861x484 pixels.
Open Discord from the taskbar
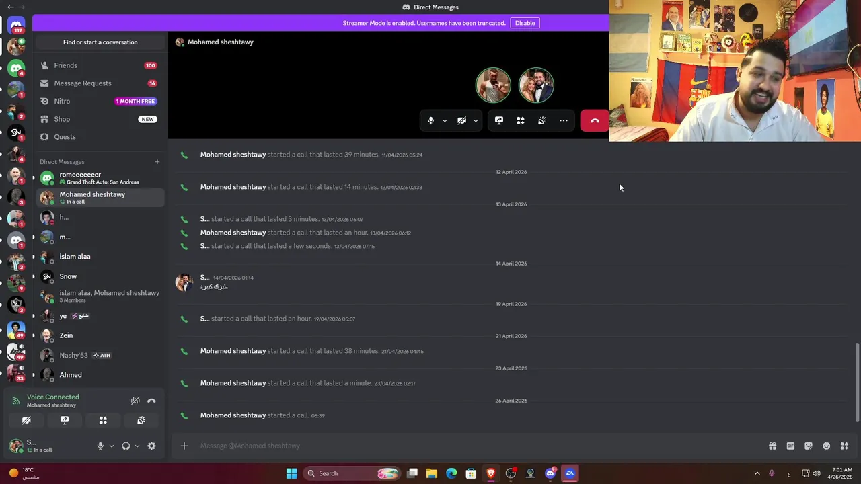(550, 473)
